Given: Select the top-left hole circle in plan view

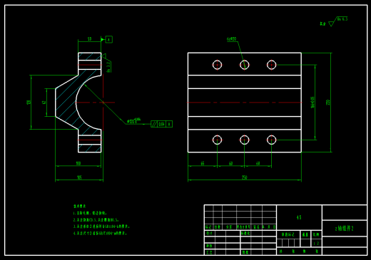Looking at the screenshot, I should tap(217, 65).
